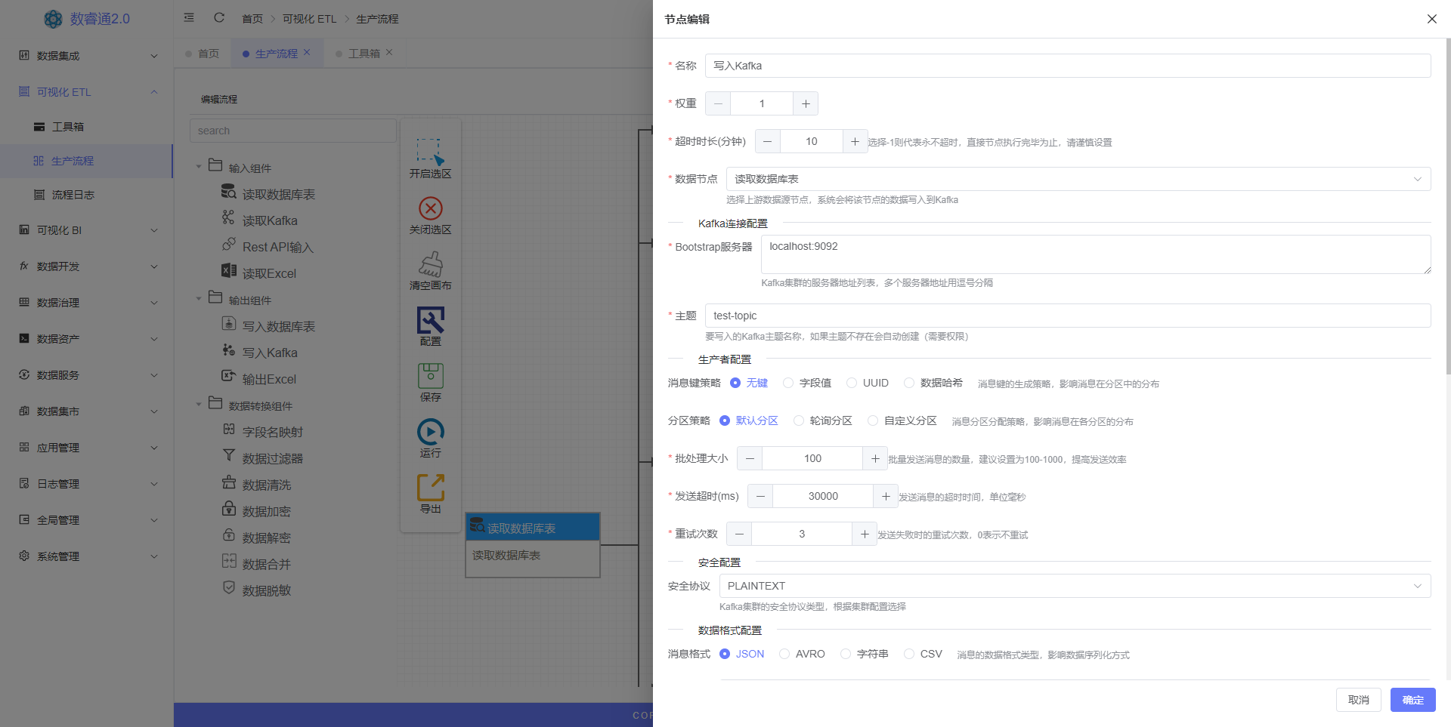Increase the 批处理大小 value

pyautogui.click(x=875, y=458)
